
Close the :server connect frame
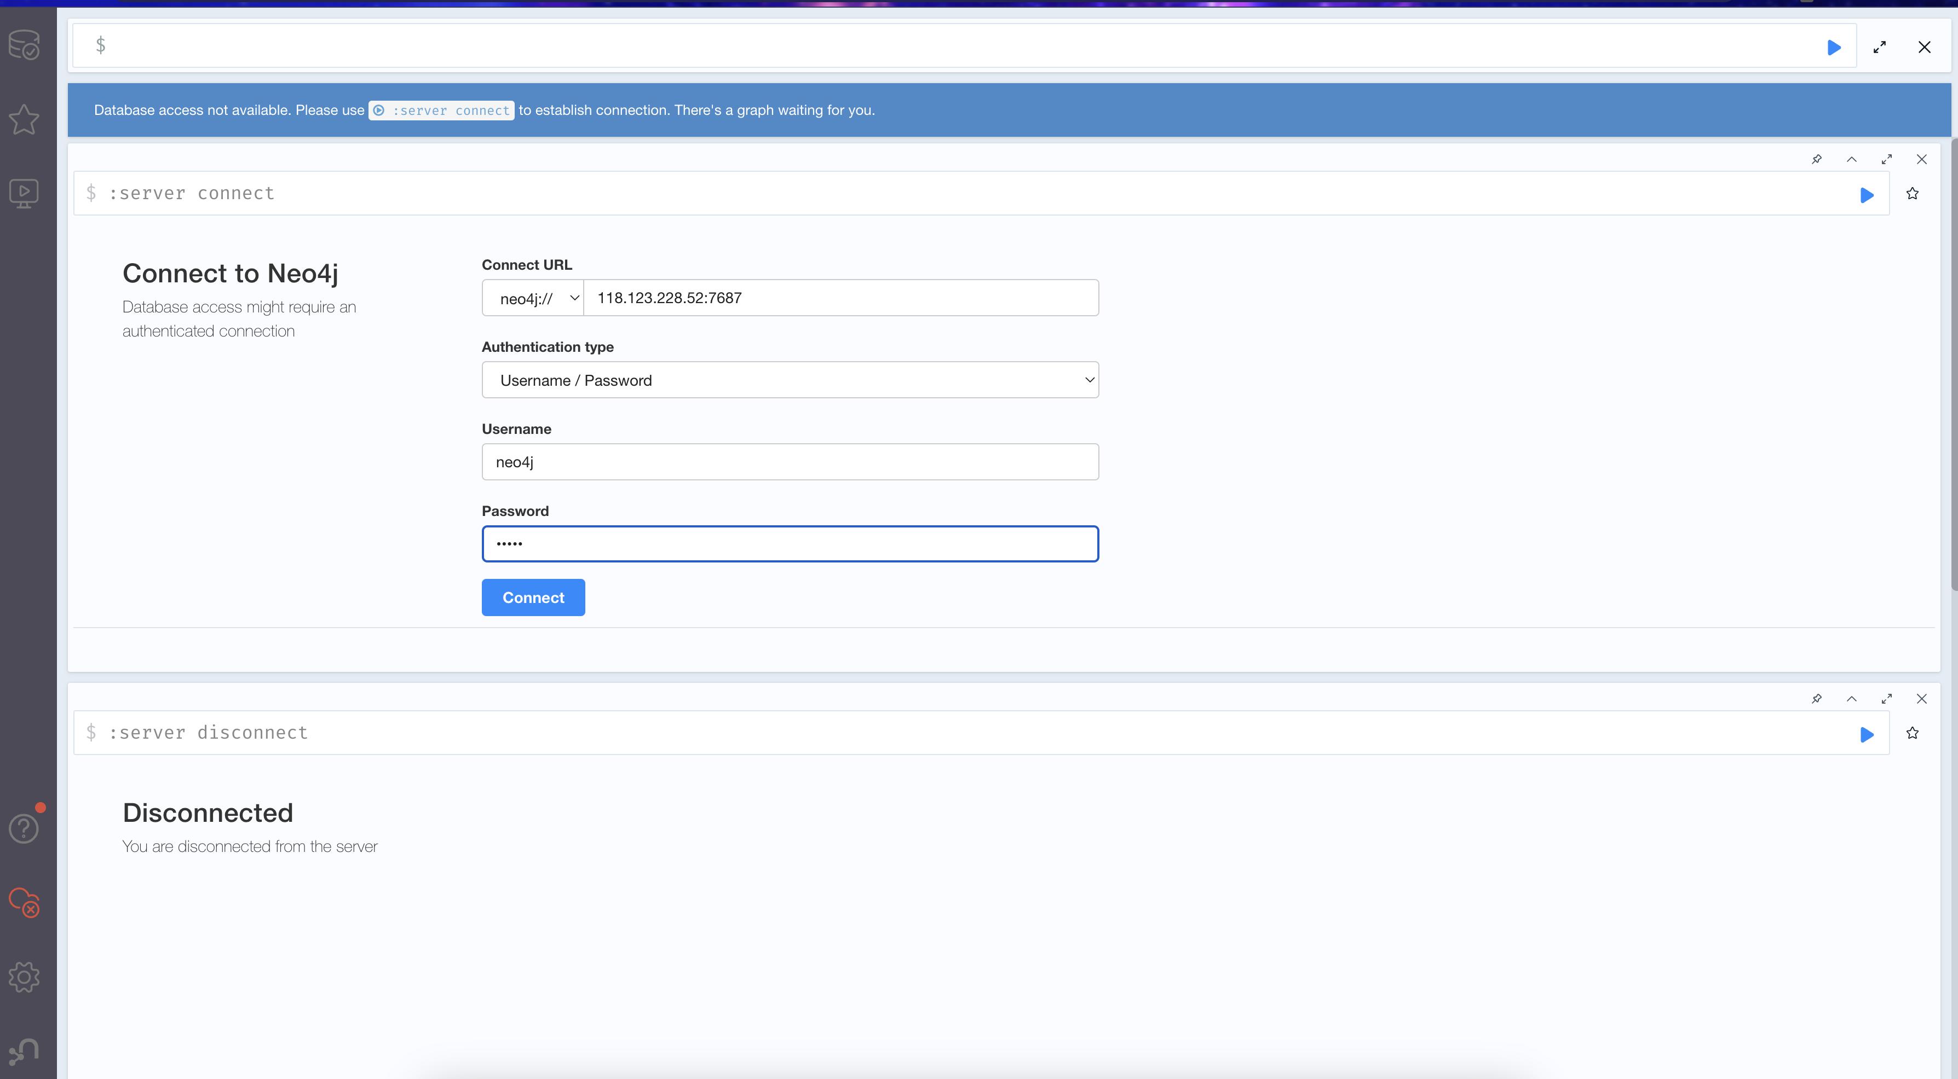[1921, 159]
